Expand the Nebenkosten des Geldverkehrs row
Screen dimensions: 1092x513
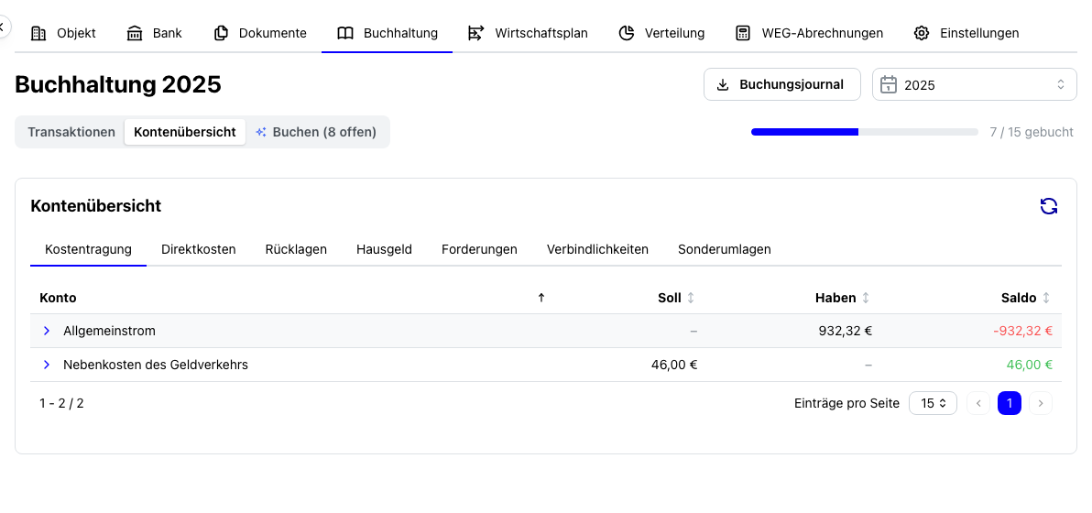[47, 365]
